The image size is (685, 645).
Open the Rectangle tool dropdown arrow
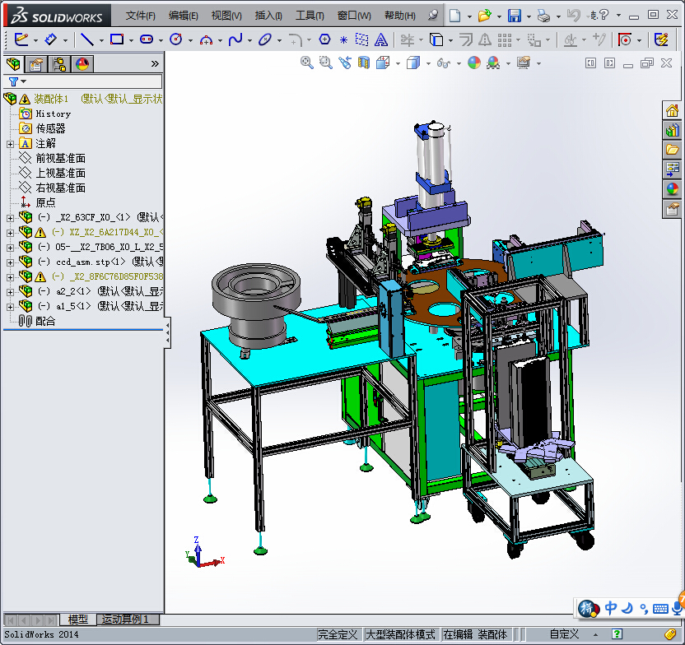click(131, 40)
